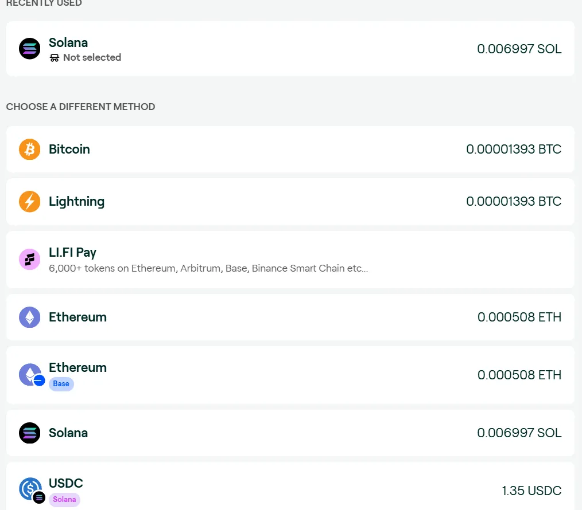Click the incognito icon beside Not selected

[x=54, y=58]
